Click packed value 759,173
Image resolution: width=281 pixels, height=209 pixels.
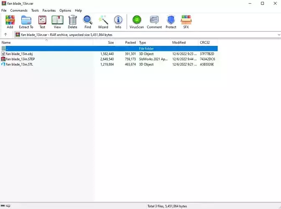click(130, 59)
